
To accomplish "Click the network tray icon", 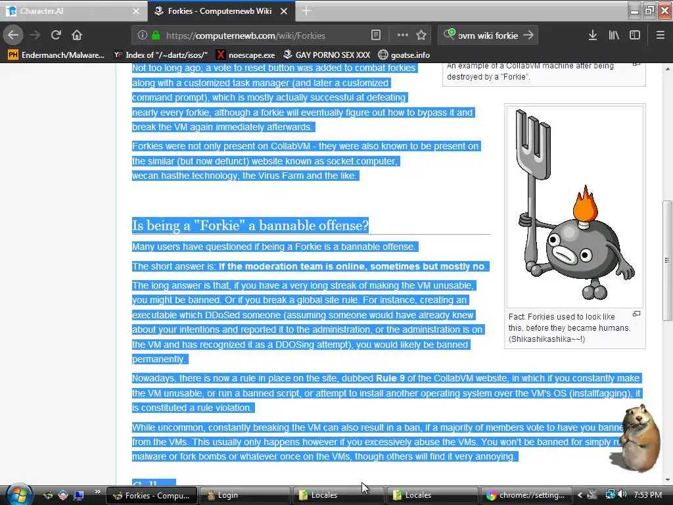I will pos(609,494).
